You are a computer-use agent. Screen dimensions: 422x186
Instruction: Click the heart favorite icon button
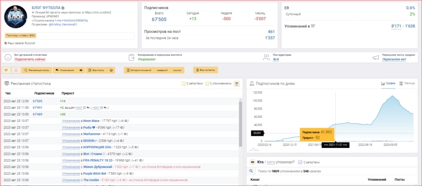coord(6,70)
